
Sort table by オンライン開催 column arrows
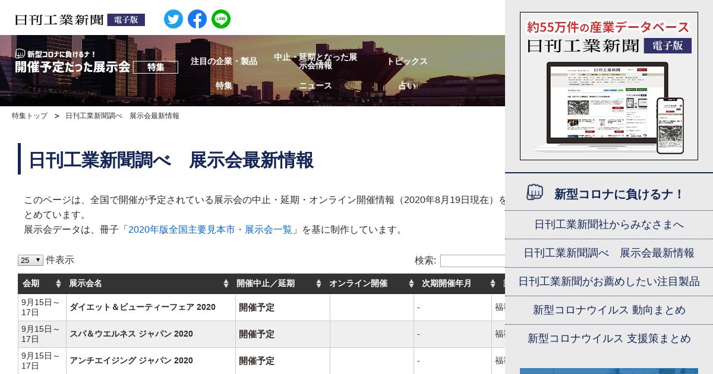click(410, 284)
